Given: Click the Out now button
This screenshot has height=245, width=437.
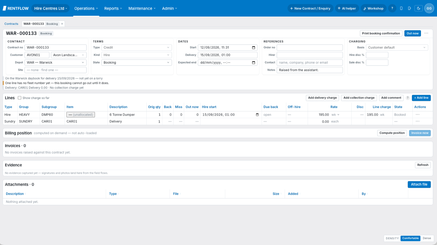Looking at the screenshot, I should [x=413, y=34].
